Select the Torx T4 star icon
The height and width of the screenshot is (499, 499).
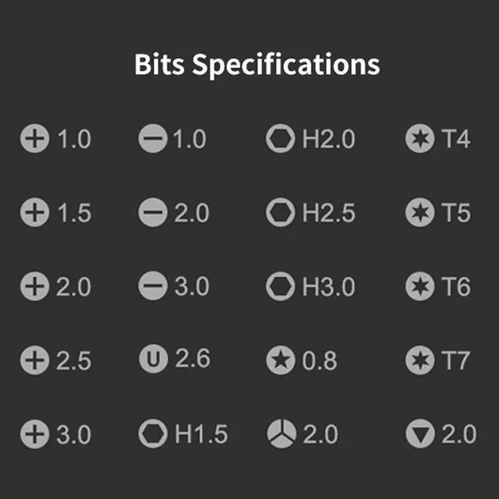pos(420,140)
